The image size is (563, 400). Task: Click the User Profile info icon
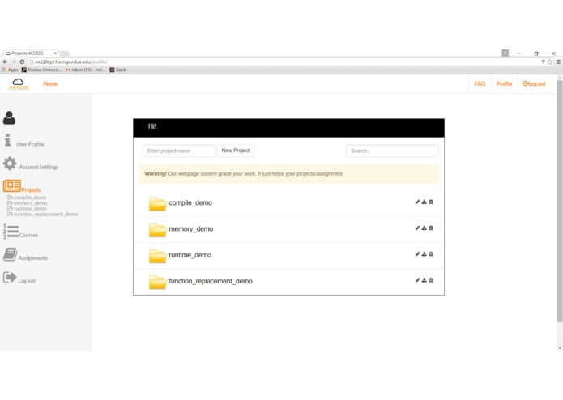[x=7, y=140]
